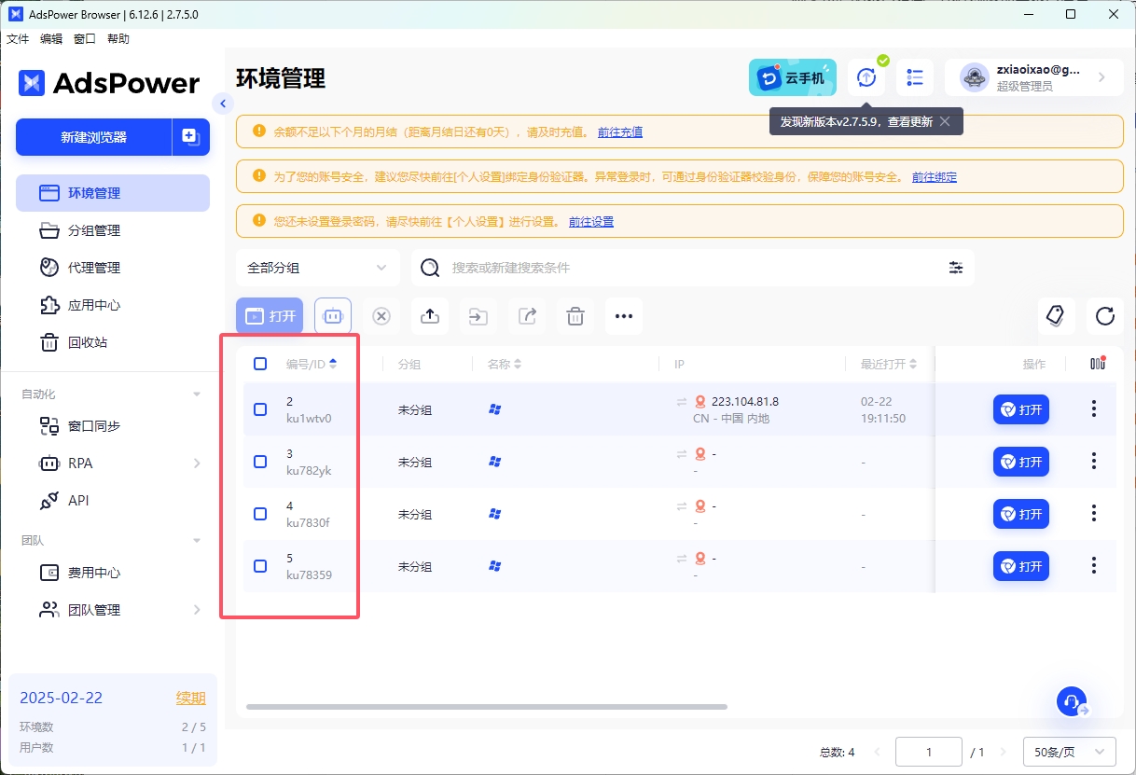1136x775 pixels.
Task: Open the tag management icon
Action: pos(1056,316)
